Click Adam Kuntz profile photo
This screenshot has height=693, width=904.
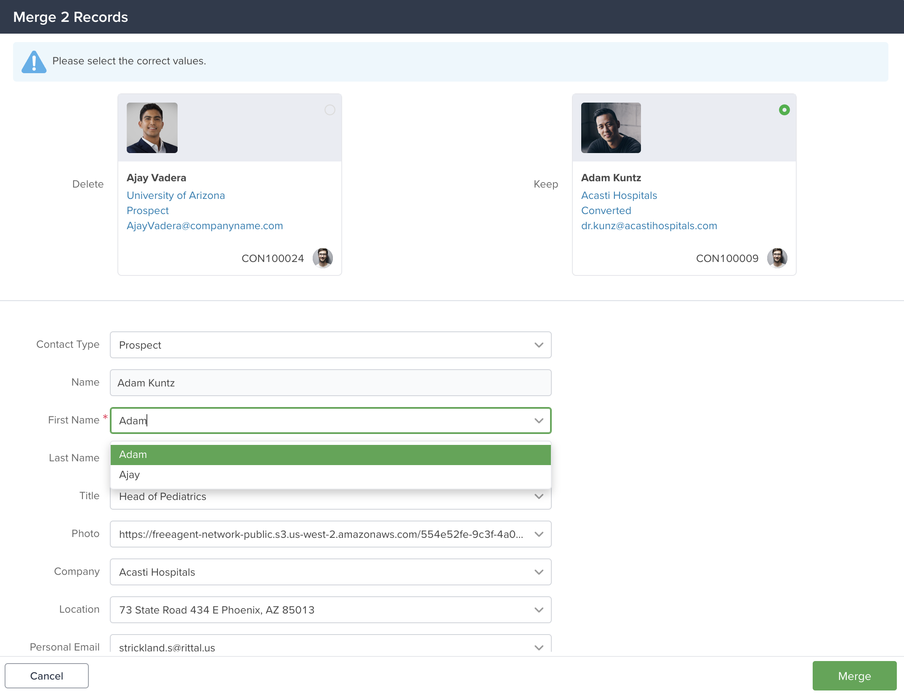click(611, 128)
